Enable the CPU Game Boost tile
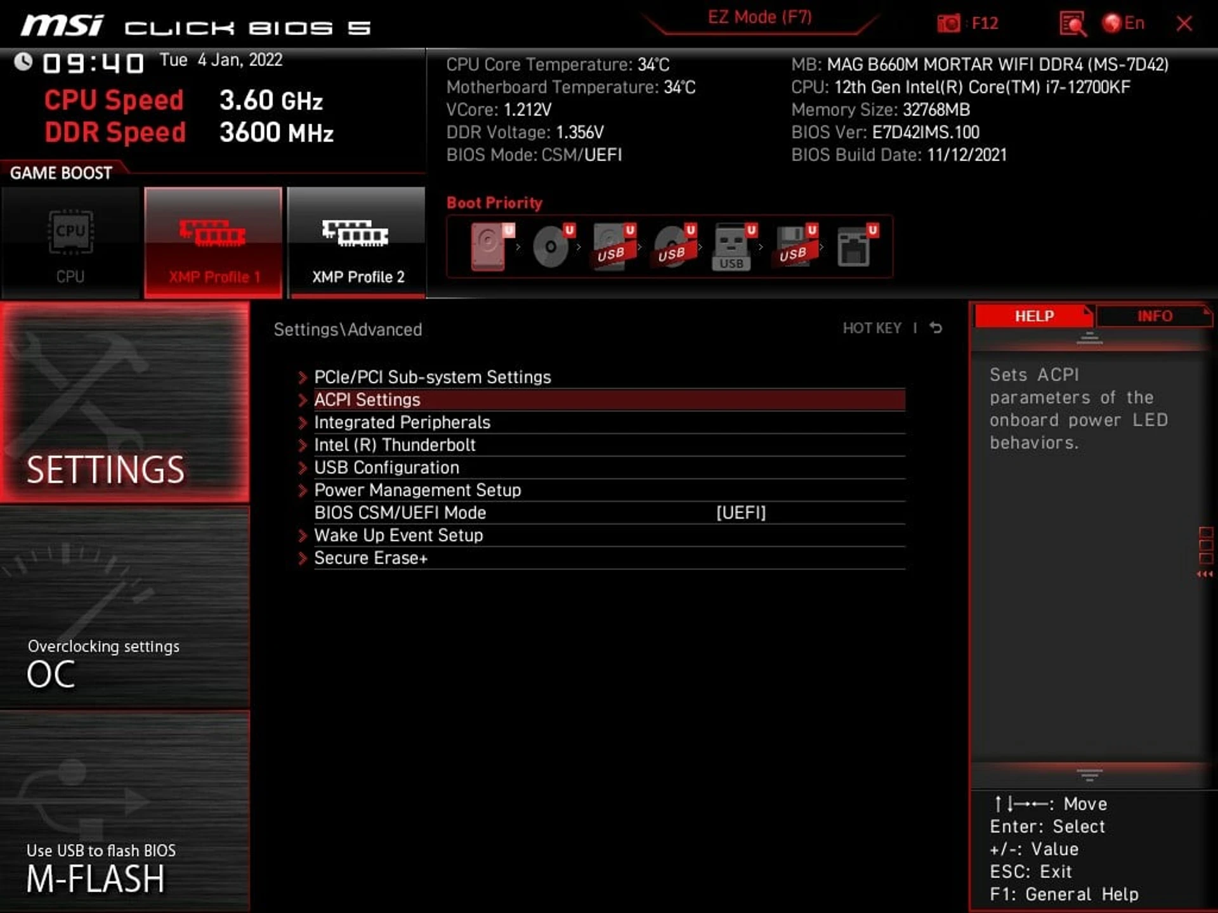Screen dimensions: 1218x913 tap(70, 242)
